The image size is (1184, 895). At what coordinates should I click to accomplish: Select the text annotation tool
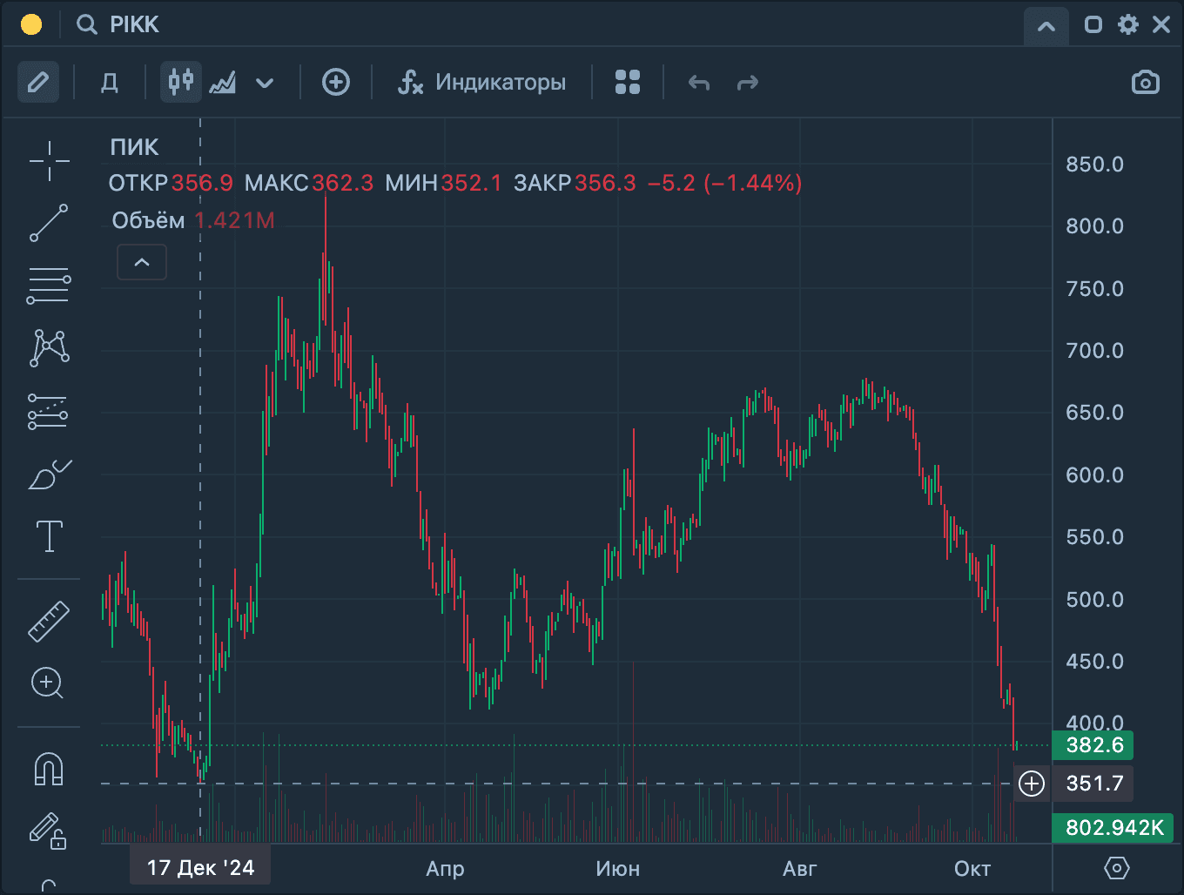pyautogui.click(x=50, y=536)
